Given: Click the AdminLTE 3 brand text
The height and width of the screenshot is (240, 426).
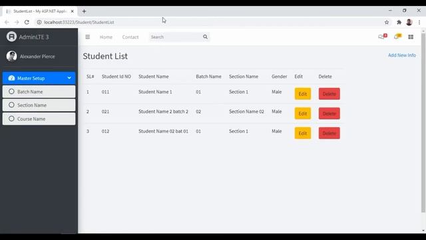Looking at the screenshot, I should pos(34,37).
